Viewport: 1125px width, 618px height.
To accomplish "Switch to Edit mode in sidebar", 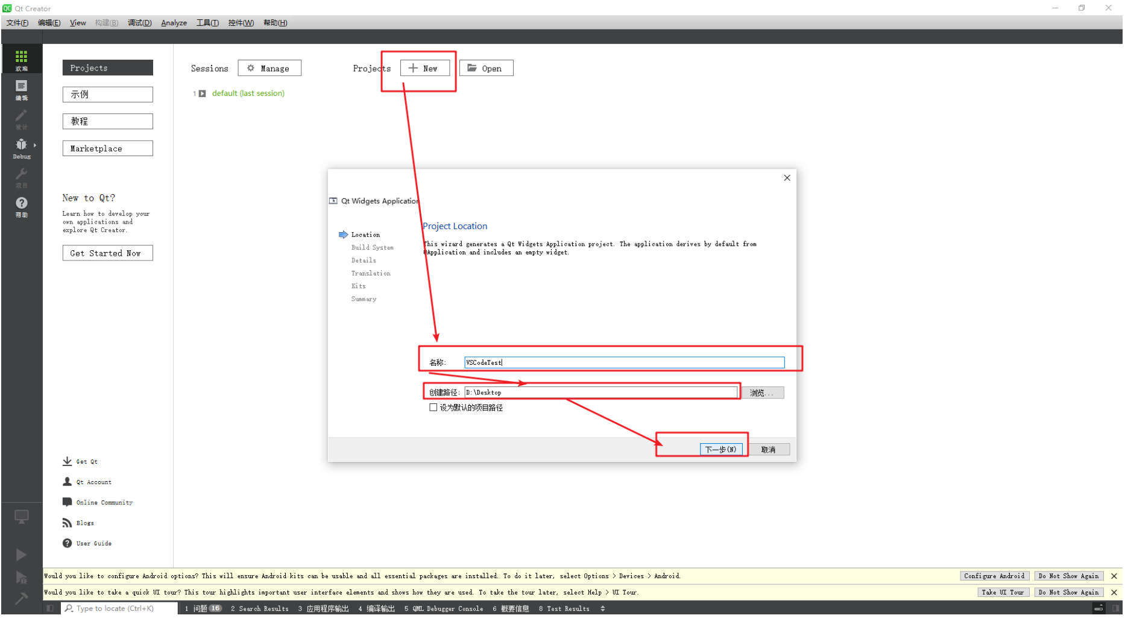I will pyautogui.click(x=21, y=89).
